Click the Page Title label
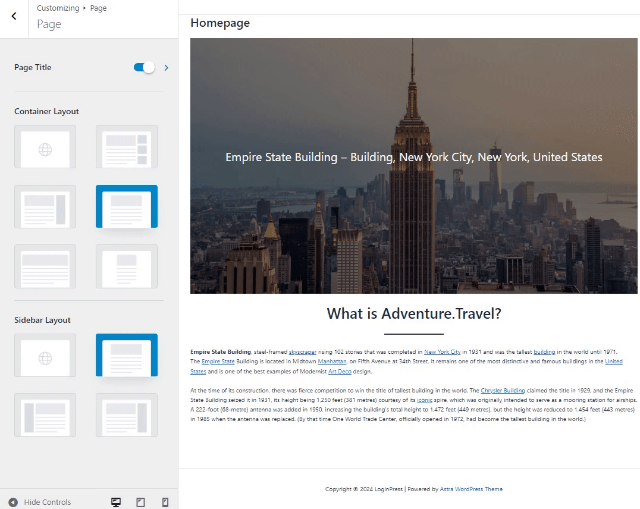The height and width of the screenshot is (509, 640). tap(33, 67)
